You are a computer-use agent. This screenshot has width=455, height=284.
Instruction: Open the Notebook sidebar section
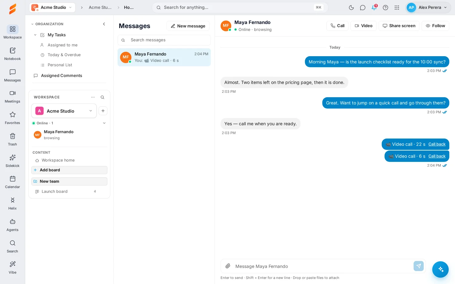coord(12,54)
